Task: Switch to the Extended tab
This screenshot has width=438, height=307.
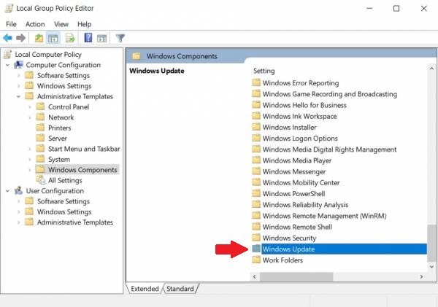Action: [145, 289]
